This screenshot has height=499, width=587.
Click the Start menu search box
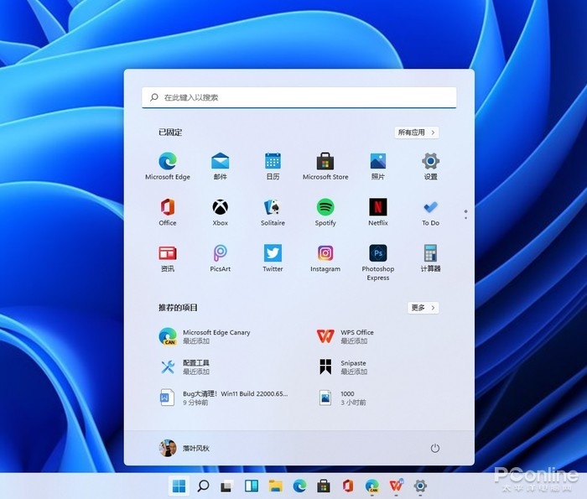coord(299,97)
